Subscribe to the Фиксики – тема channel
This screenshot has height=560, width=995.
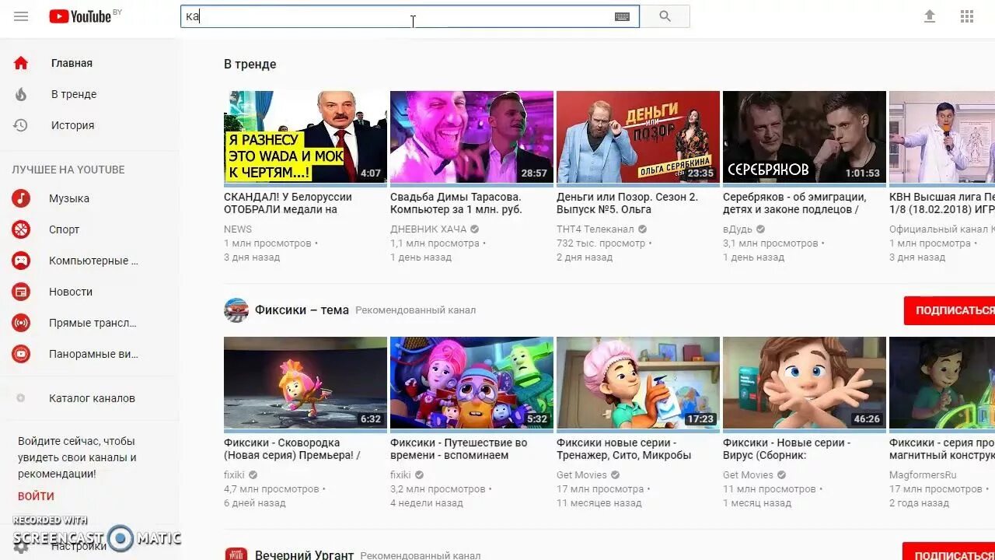tap(950, 310)
